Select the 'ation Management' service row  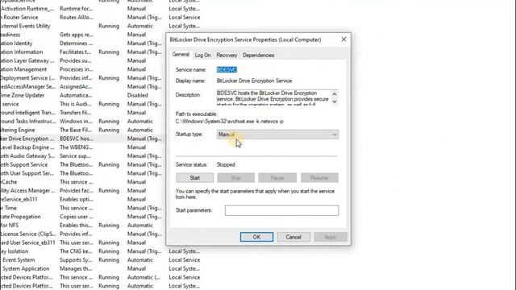pos(83,69)
